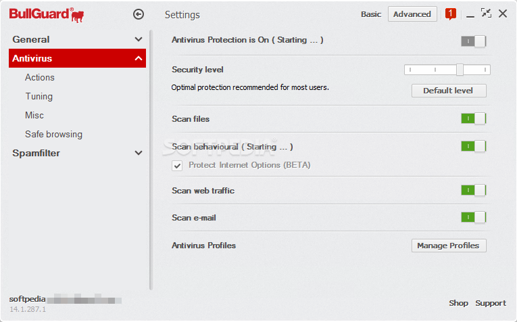Viewport: 517px width, 322px height.
Task: Open the General settings category
Action: pos(31,39)
